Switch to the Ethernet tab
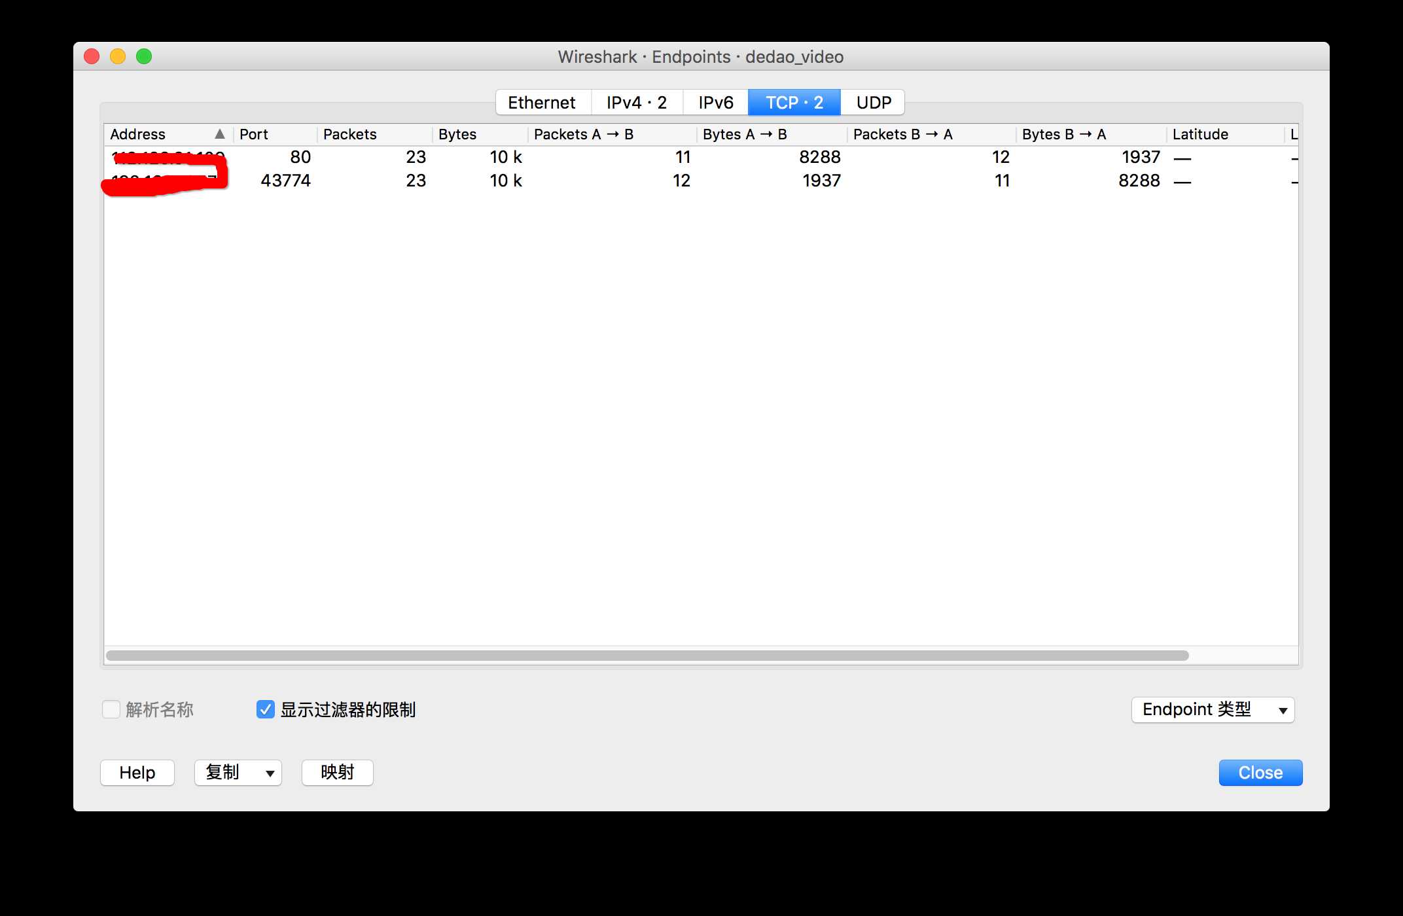 [x=540, y=102]
